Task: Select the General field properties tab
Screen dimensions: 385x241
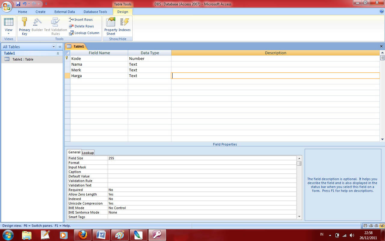Action: 74,152
